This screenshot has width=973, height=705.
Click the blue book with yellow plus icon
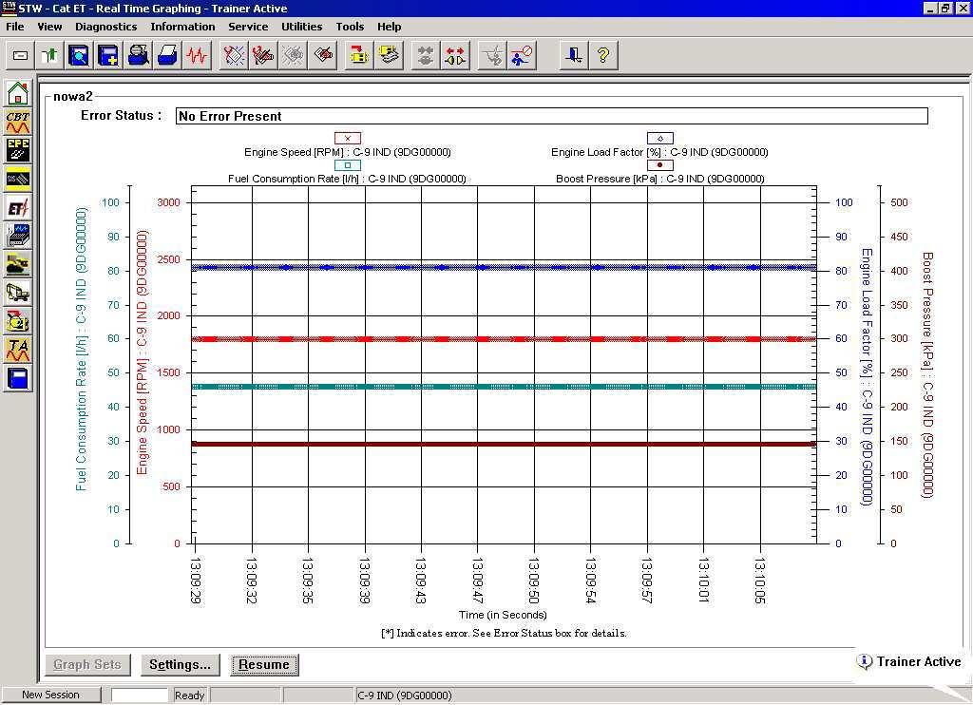click(x=108, y=56)
